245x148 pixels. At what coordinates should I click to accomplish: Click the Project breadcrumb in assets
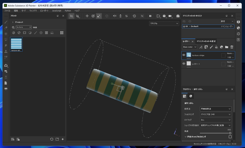19,22
